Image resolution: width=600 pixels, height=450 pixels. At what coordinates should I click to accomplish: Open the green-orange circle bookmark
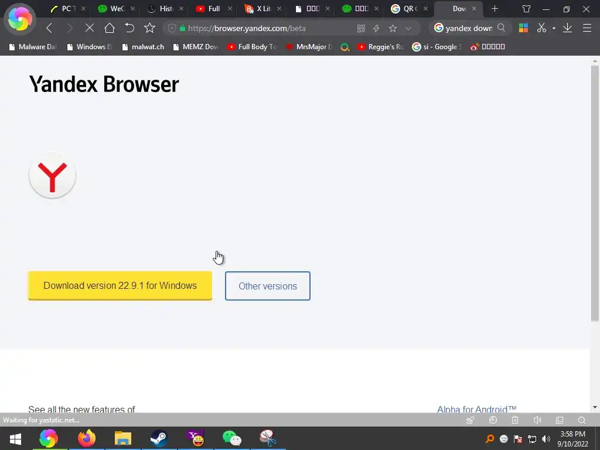pos(345,47)
